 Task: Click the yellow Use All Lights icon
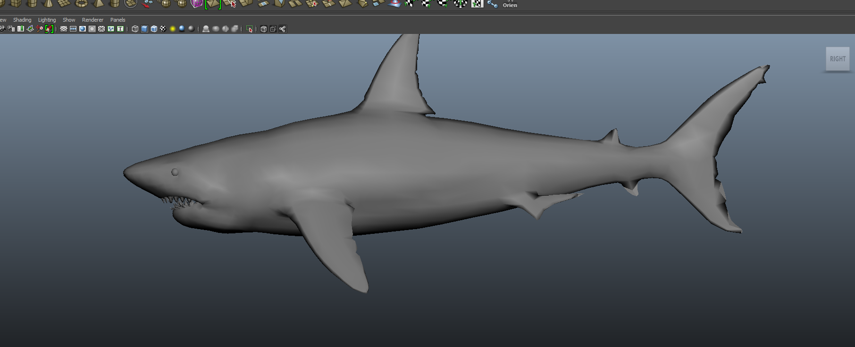click(x=173, y=29)
